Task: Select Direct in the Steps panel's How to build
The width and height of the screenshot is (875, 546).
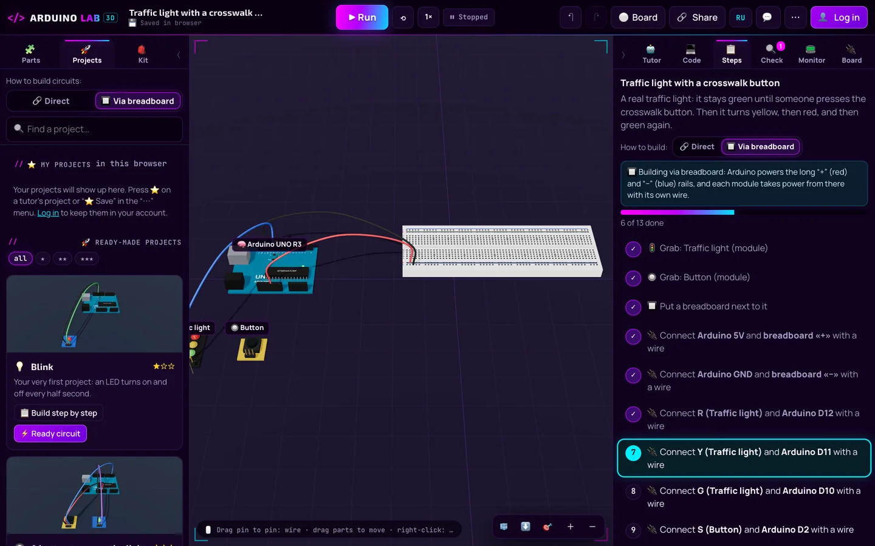Action: tap(697, 147)
